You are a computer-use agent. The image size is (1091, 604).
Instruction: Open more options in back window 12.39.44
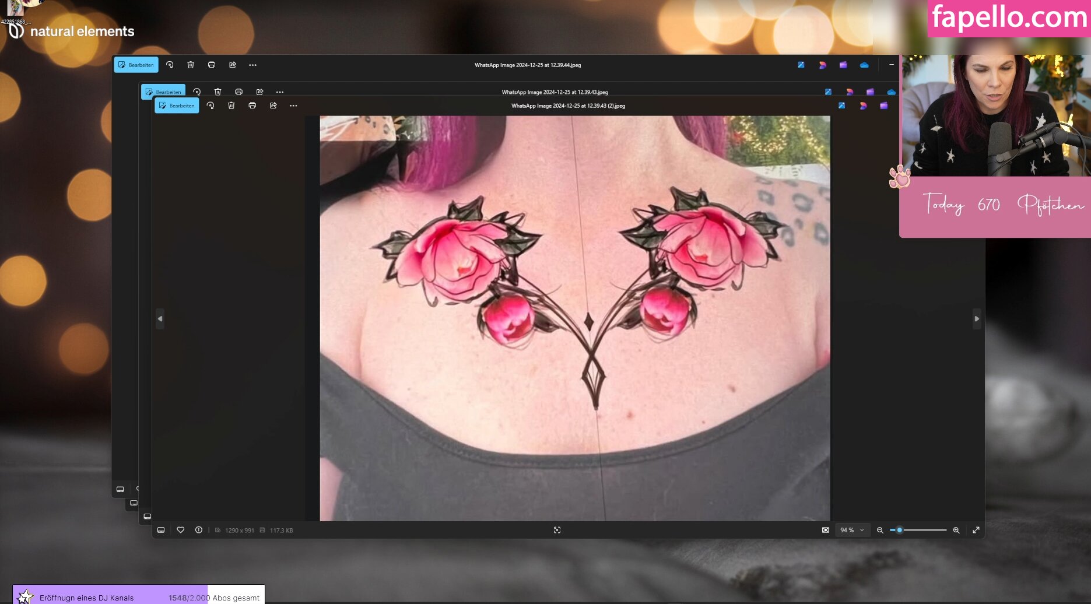[x=252, y=65]
